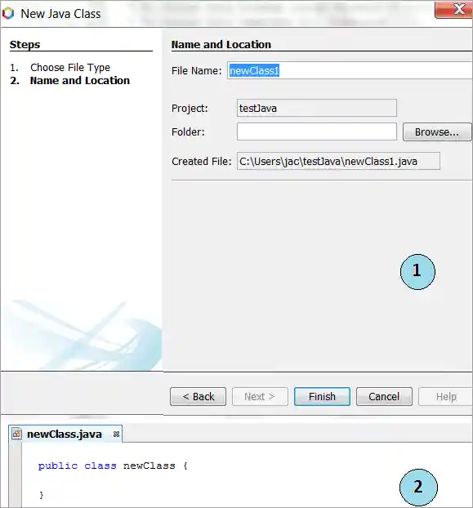Click the Created File path field
This screenshot has width=473, height=508.
[338, 161]
